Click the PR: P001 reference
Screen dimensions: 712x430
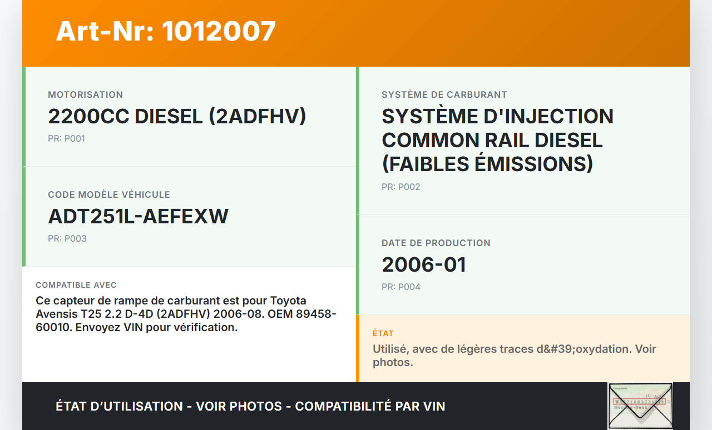click(66, 139)
